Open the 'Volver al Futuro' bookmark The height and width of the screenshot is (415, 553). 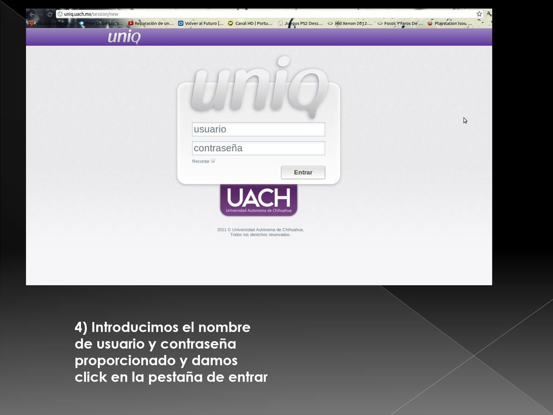pos(201,23)
